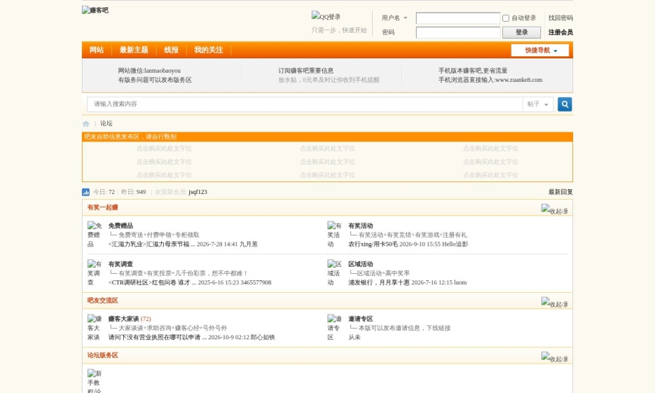This screenshot has height=393, width=655.
Task: Open user 九月葱 profile
Action: (x=248, y=244)
